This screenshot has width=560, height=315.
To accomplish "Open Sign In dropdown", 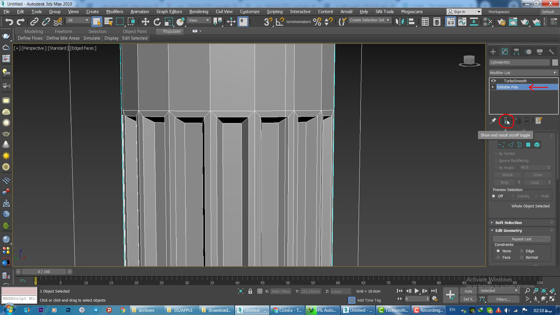I will (x=464, y=12).
